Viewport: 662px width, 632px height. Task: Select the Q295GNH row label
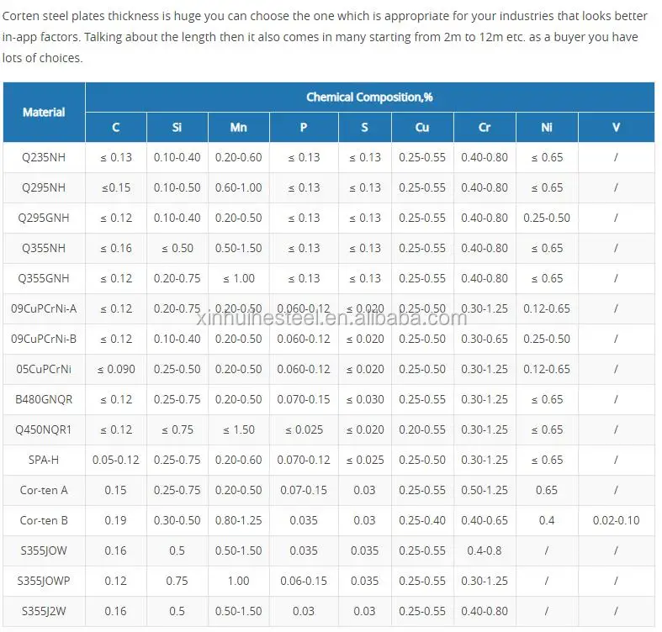click(44, 218)
